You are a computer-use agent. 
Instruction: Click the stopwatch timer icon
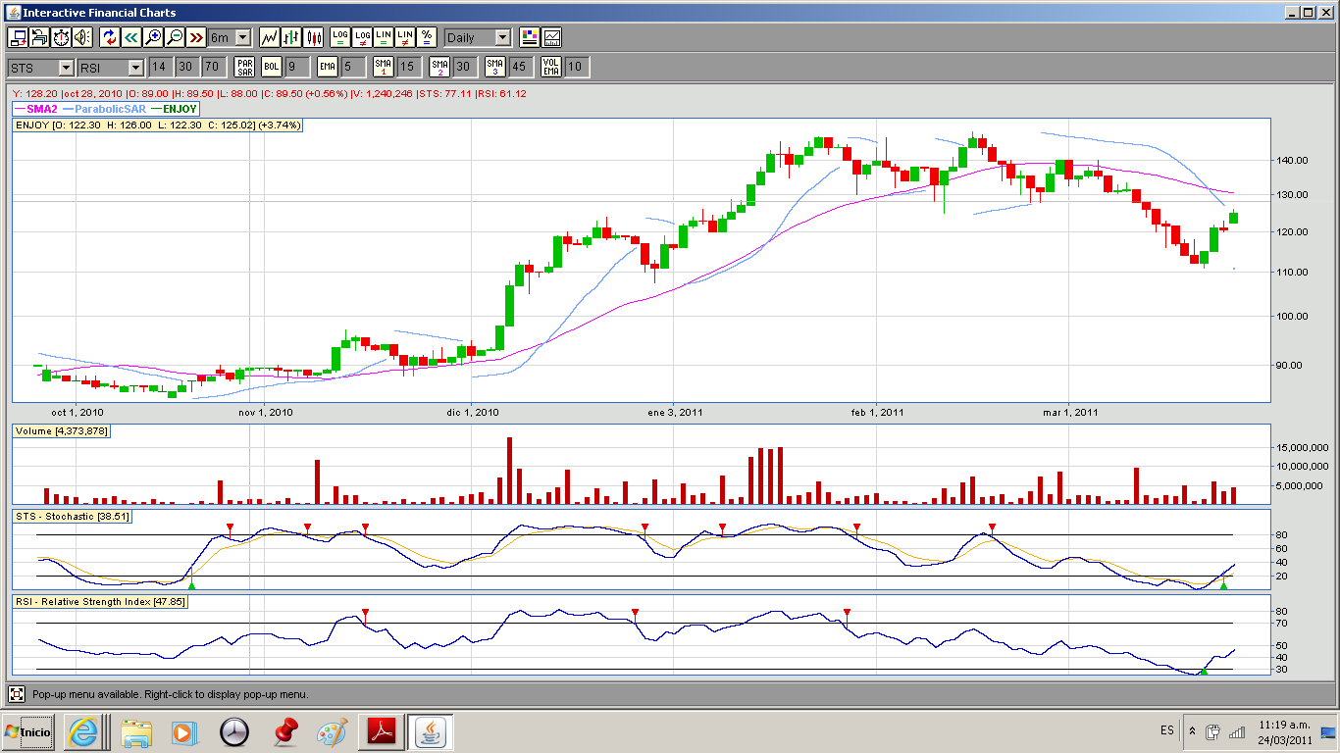[x=61, y=37]
